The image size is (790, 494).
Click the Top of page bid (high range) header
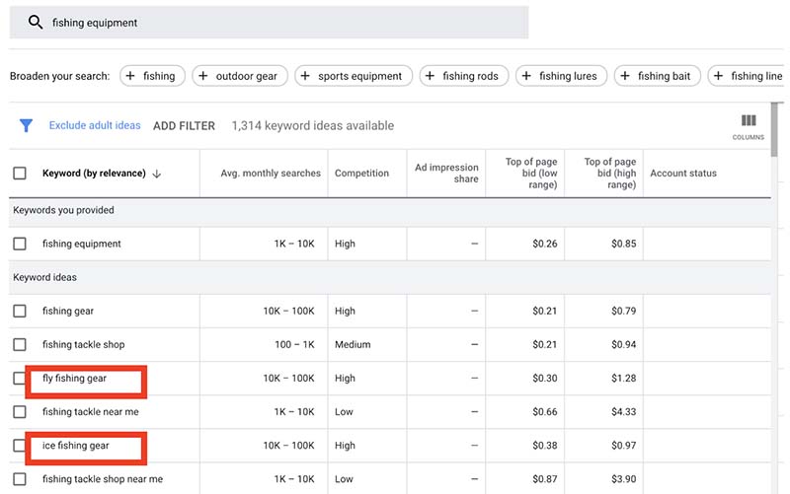pos(610,174)
